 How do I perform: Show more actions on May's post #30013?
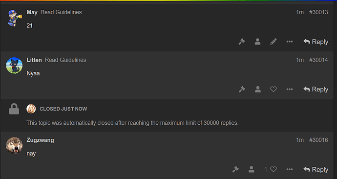point(290,42)
